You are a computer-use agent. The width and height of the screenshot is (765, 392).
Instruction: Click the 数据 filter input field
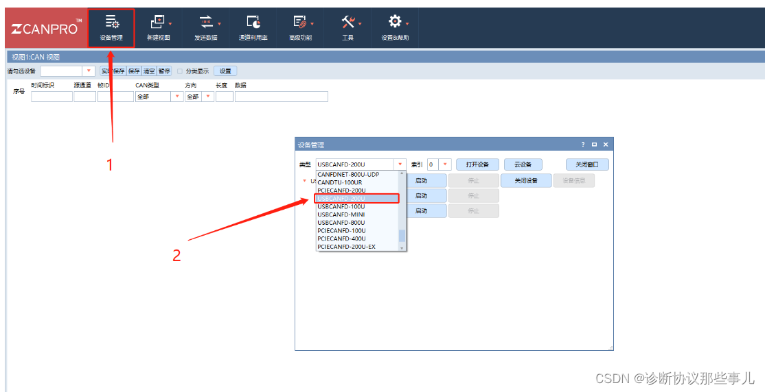click(x=282, y=97)
